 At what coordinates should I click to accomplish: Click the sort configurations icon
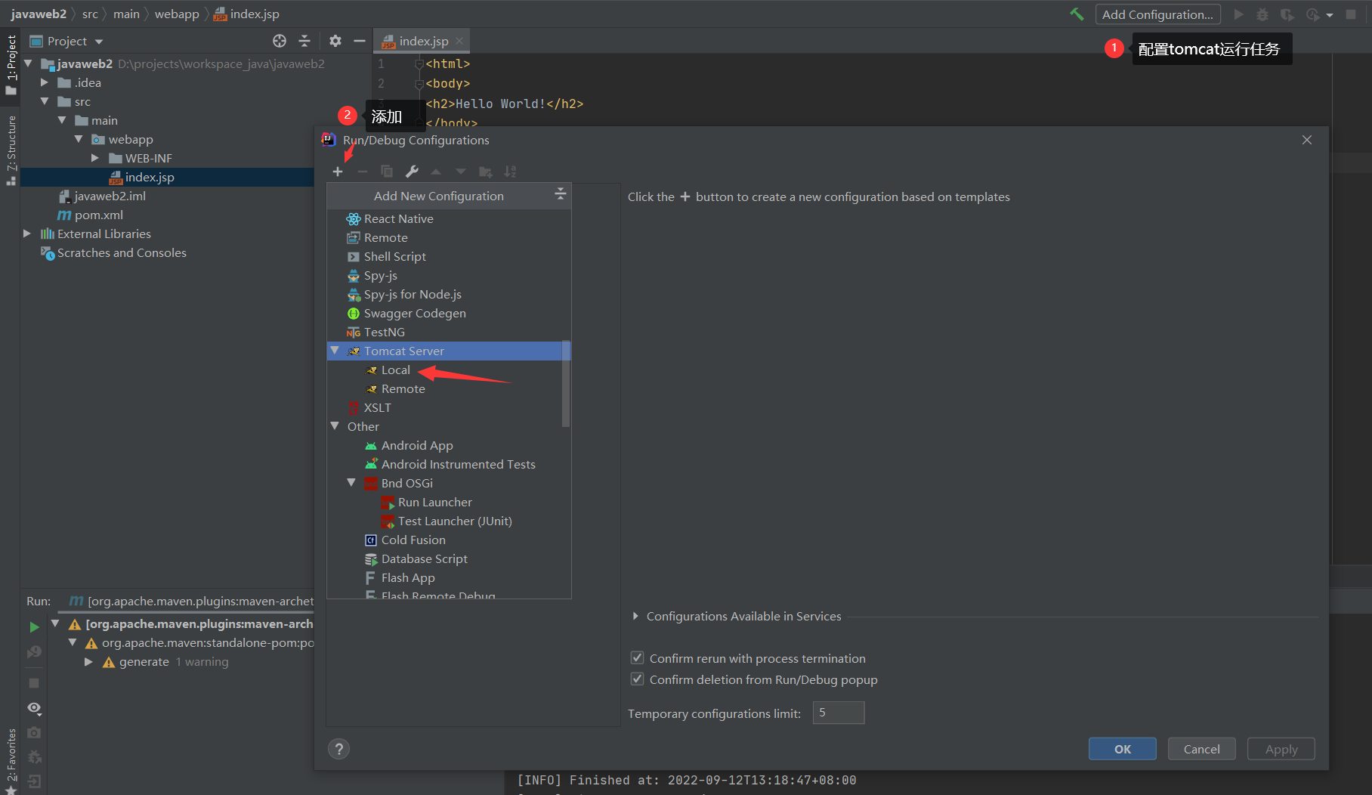click(511, 172)
